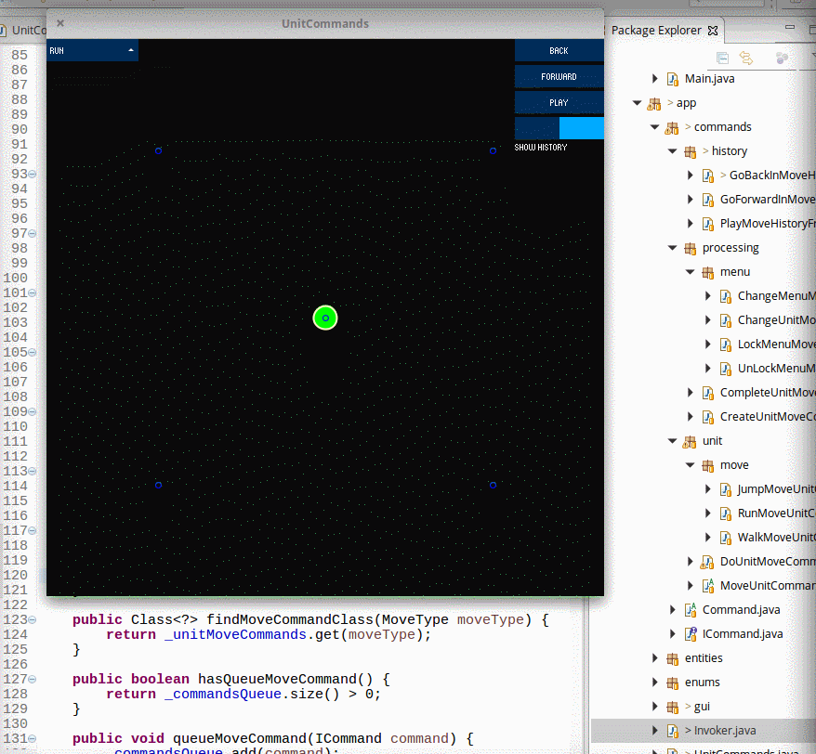816x754 pixels.
Task: Click the bottom-left blue waypoint marker
Action: tap(158, 485)
